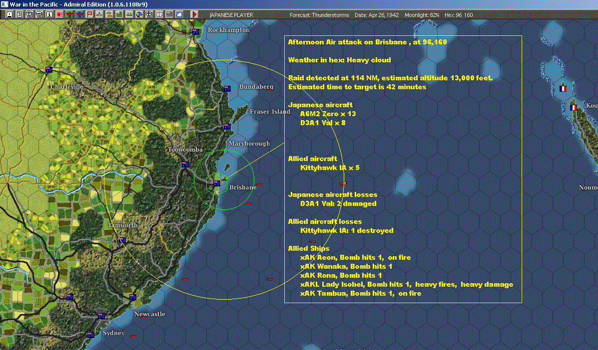Click the 'Japanese aircraft losses' heading
Viewport: 598px width, 350px height.
pos(333,194)
